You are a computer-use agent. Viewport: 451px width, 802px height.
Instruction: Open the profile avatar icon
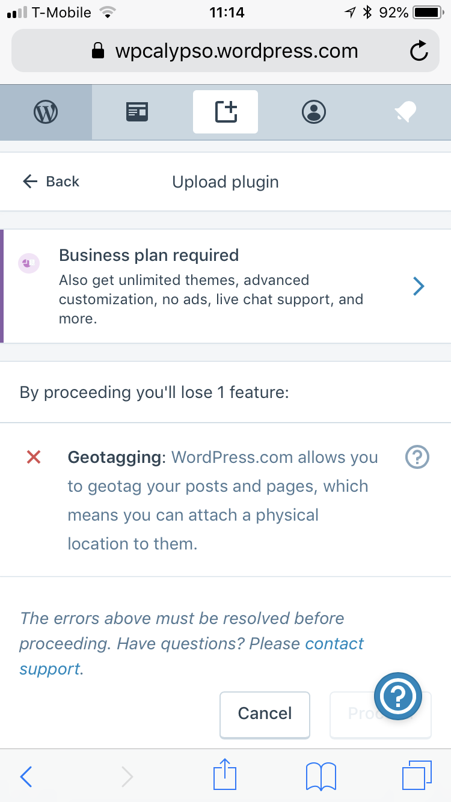tap(313, 112)
